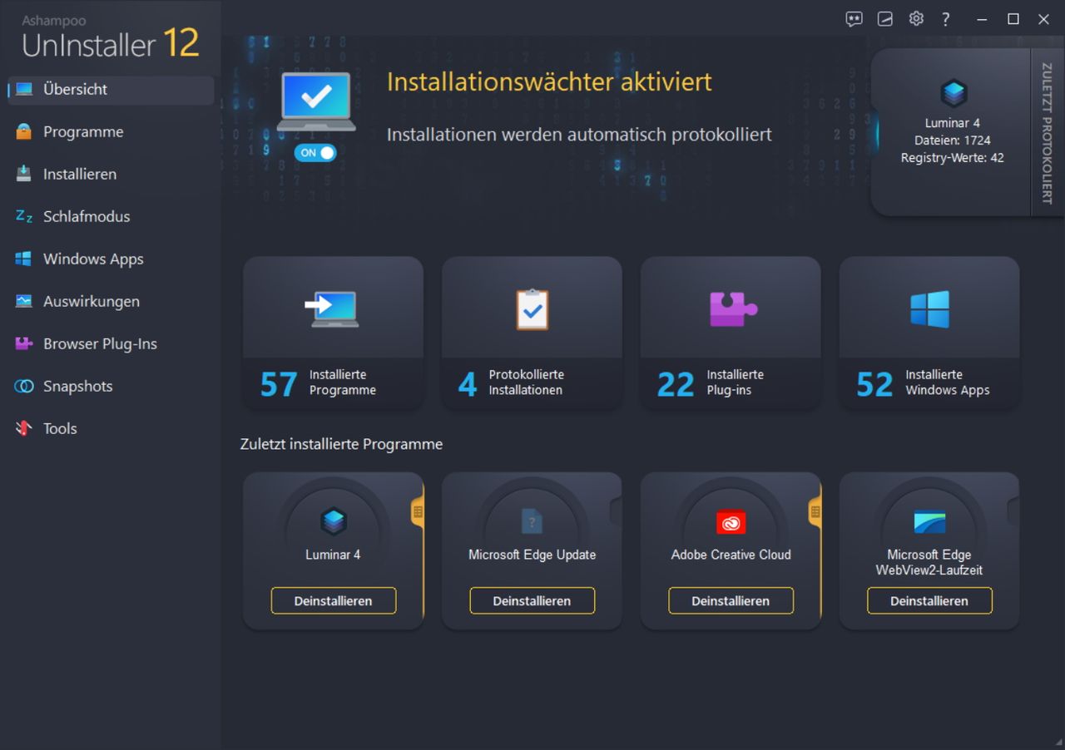Viewport: 1065px width, 750px height.
Task: Click the 'Installationswächter aktiviert' heading
Action: coord(549,82)
